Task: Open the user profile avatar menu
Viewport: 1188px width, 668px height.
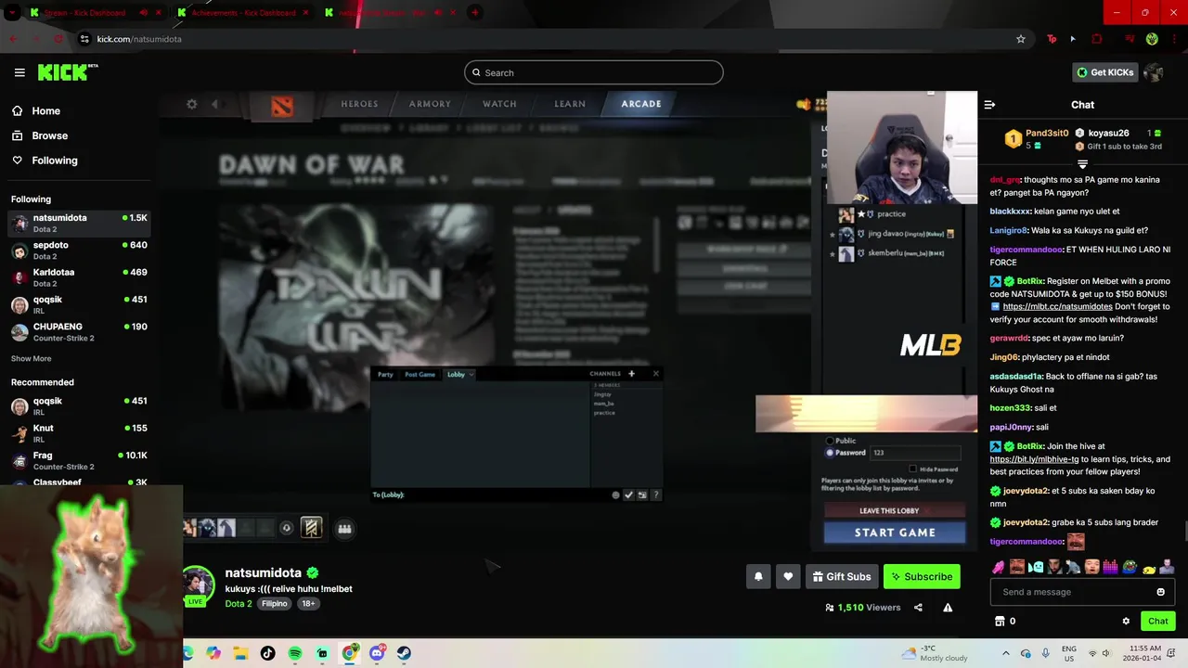Action: (1154, 72)
